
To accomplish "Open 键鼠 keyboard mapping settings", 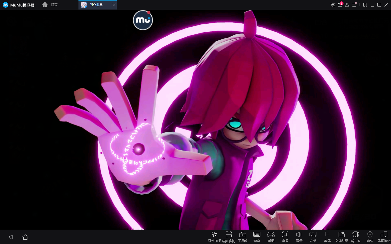I will click(x=257, y=235).
